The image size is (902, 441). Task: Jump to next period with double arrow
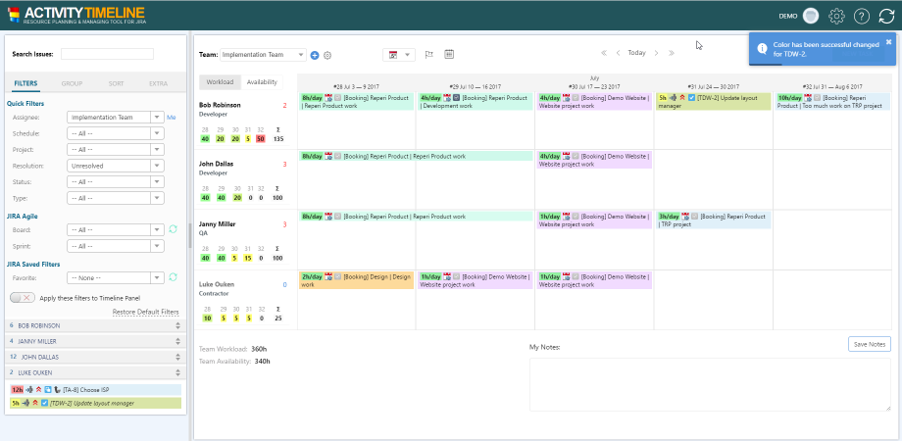coord(671,53)
